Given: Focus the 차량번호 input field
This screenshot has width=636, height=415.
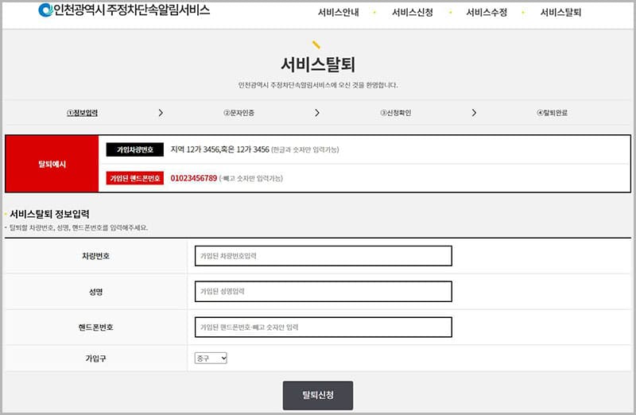Looking at the screenshot, I should [x=323, y=256].
